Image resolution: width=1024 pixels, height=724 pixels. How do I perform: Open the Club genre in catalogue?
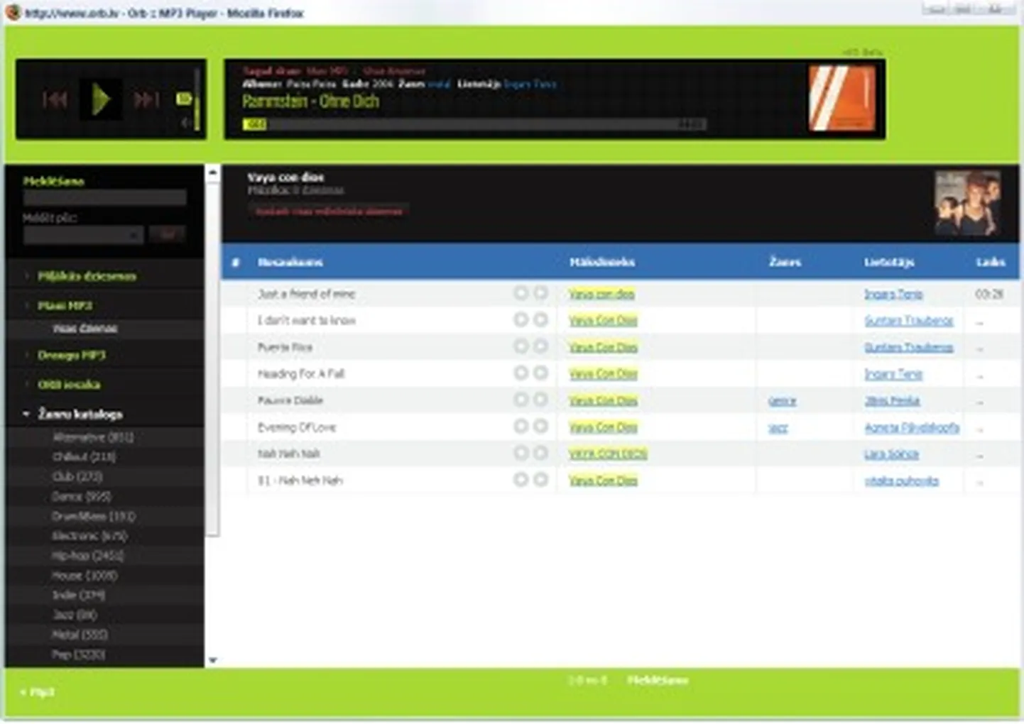(x=77, y=477)
